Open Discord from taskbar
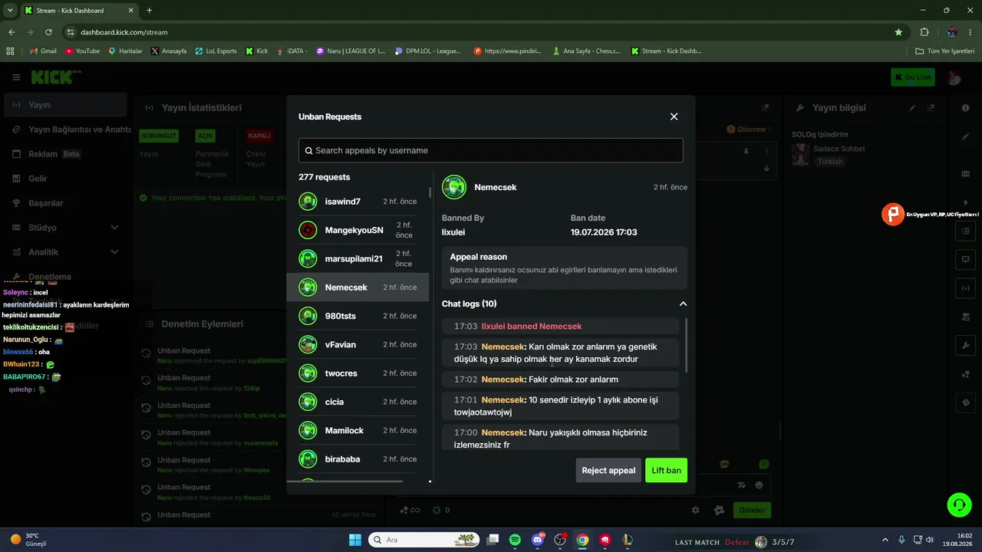 point(538,540)
